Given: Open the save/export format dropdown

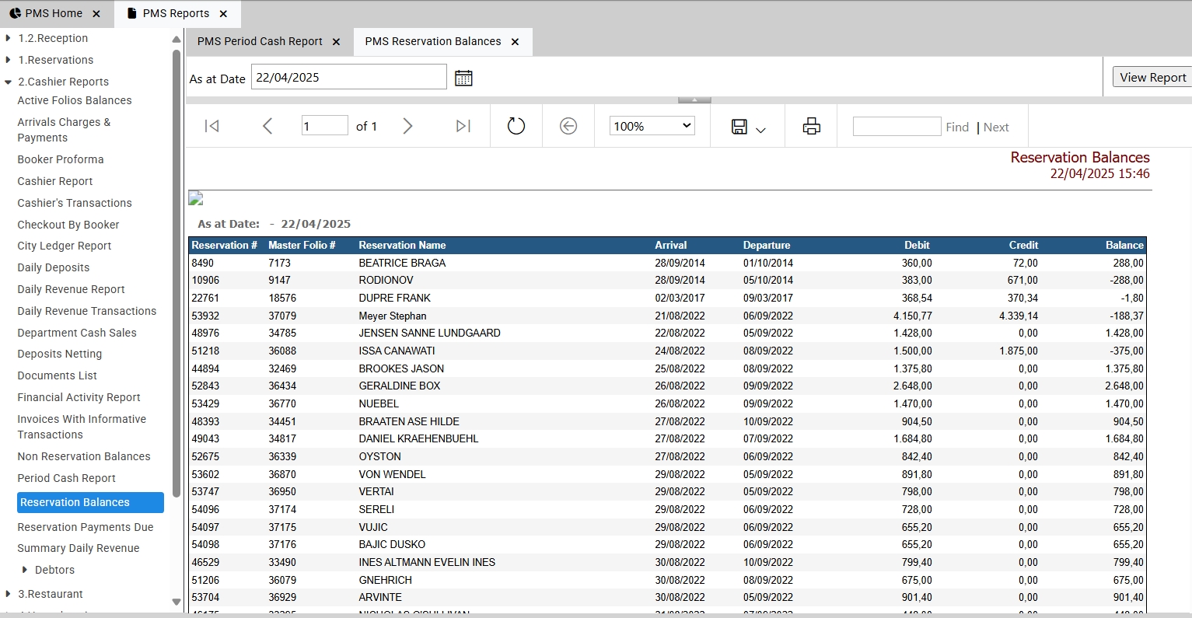Looking at the screenshot, I should 748,127.
